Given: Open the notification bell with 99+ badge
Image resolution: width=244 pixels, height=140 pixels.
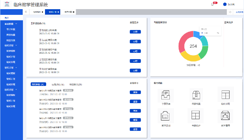Looking at the screenshot, I should point(212,4).
